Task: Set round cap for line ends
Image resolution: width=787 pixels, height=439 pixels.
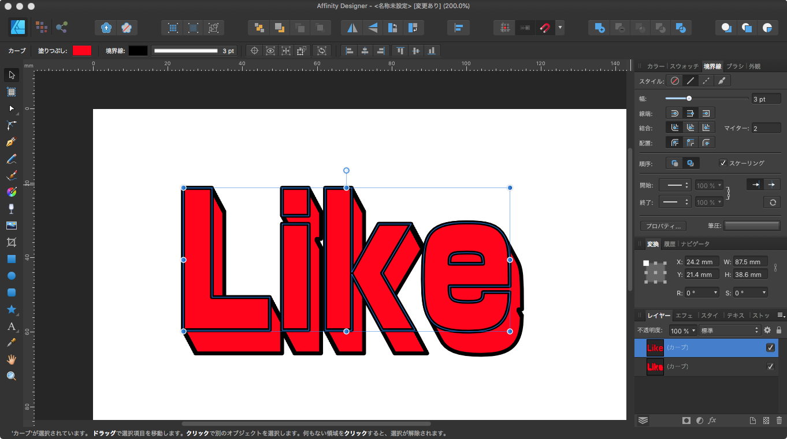Action: point(674,114)
